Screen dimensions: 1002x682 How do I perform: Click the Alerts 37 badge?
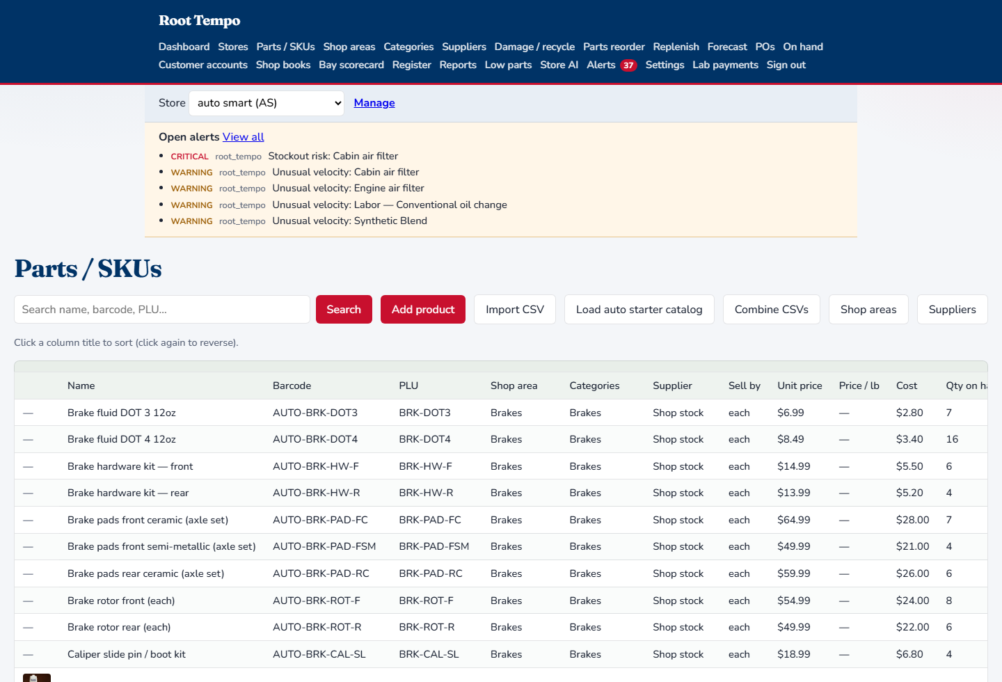point(628,65)
